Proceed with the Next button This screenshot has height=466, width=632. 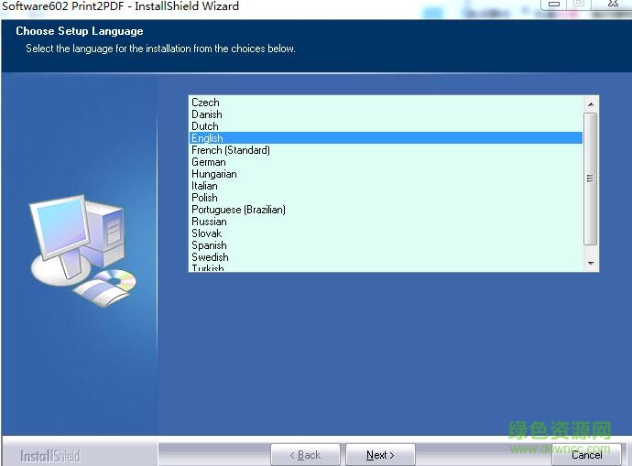380,455
